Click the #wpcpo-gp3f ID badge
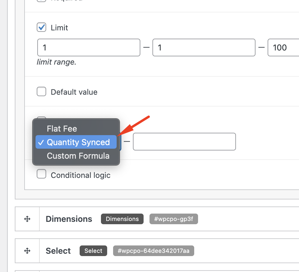The height and width of the screenshot is (272, 299). (173, 219)
